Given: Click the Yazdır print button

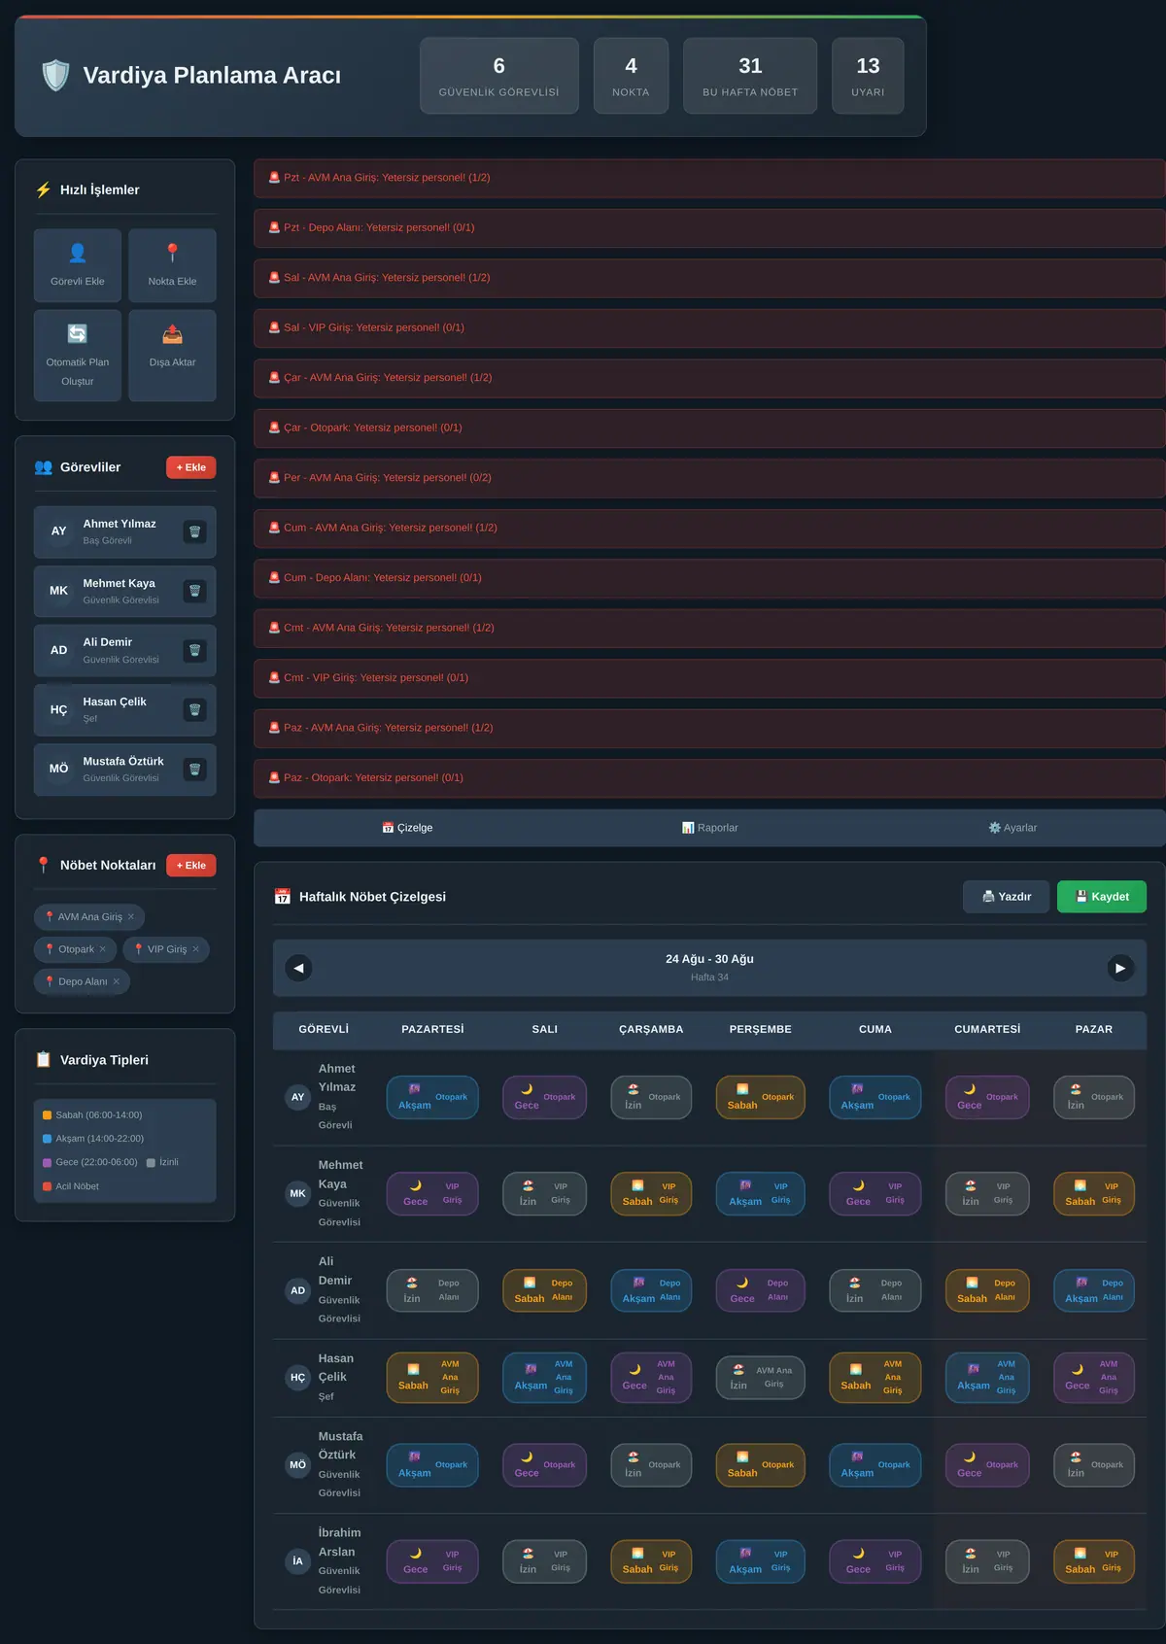Looking at the screenshot, I should (1007, 897).
